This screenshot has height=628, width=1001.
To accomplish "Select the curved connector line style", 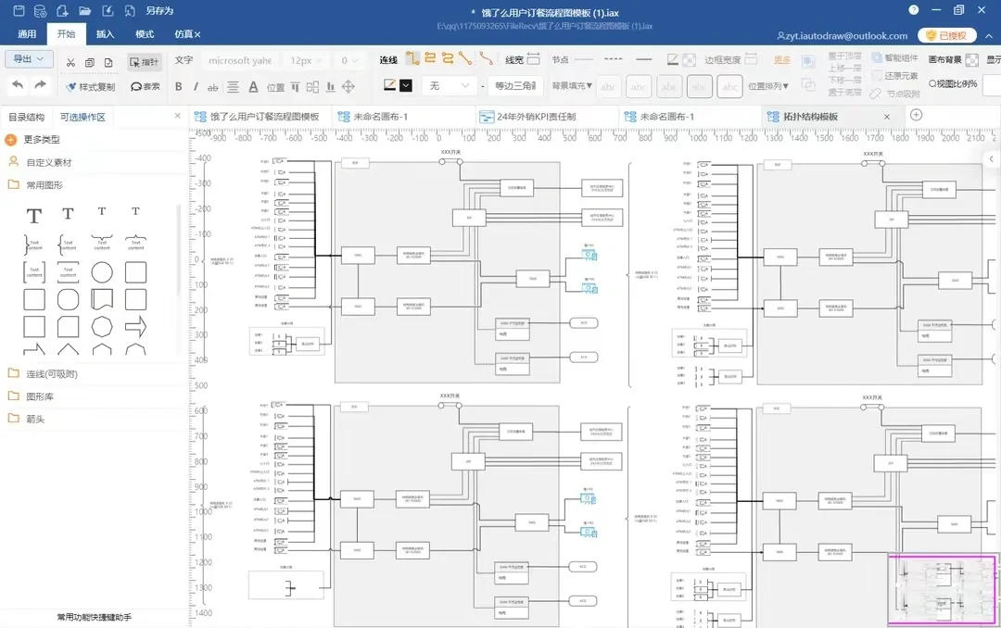I will (x=487, y=58).
